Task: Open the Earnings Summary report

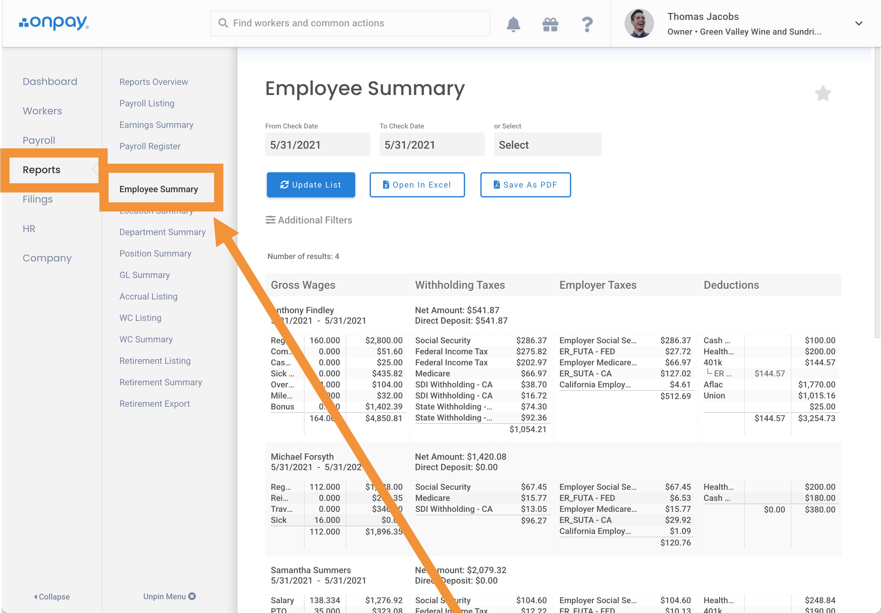Action: (156, 125)
